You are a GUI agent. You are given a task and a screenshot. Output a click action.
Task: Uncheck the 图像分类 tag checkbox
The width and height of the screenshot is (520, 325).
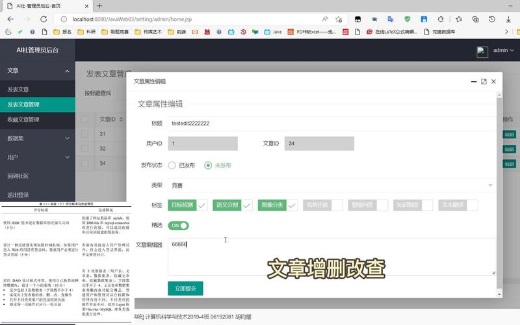(x=278, y=205)
